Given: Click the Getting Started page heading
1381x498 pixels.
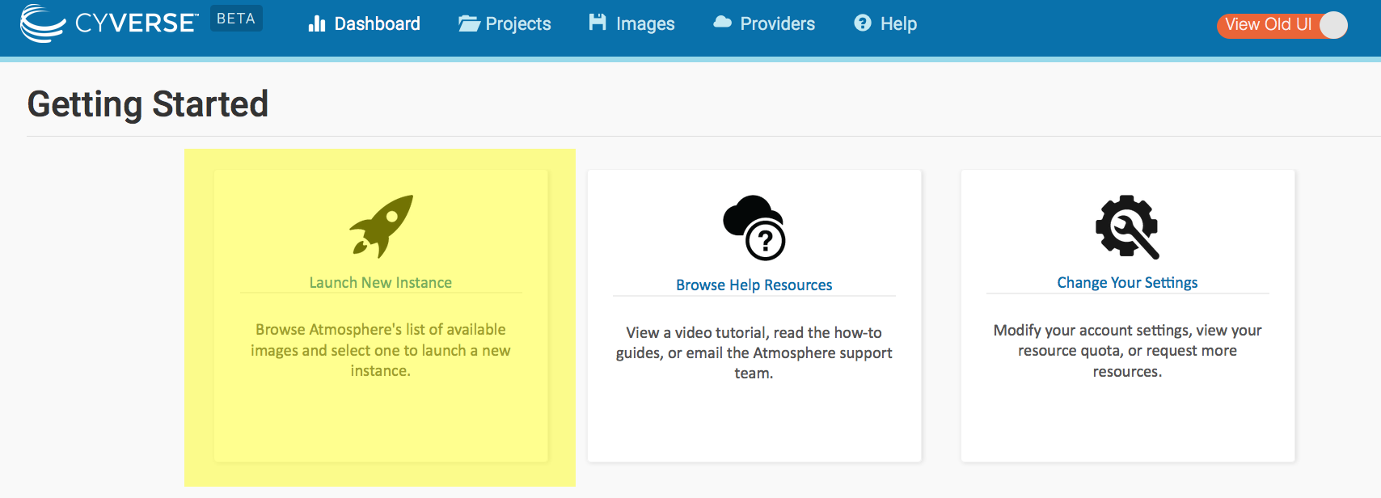Looking at the screenshot, I should 148,104.
